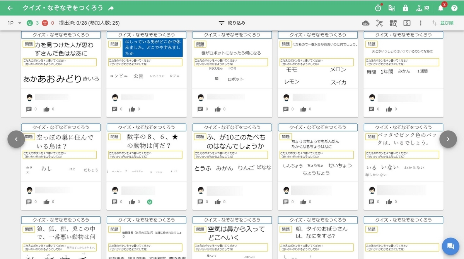The width and height of the screenshot is (464, 259).
Task: Go to next page with right chevron
Action: [x=448, y=139]
